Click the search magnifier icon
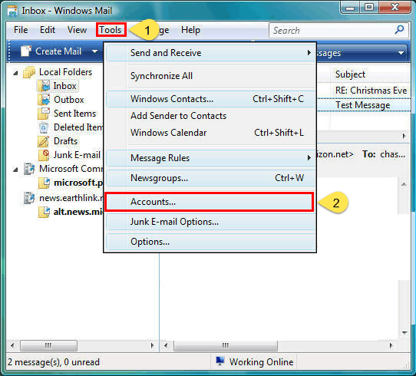Viewport: 416px width, 376px height. click(x=399, y=30)
